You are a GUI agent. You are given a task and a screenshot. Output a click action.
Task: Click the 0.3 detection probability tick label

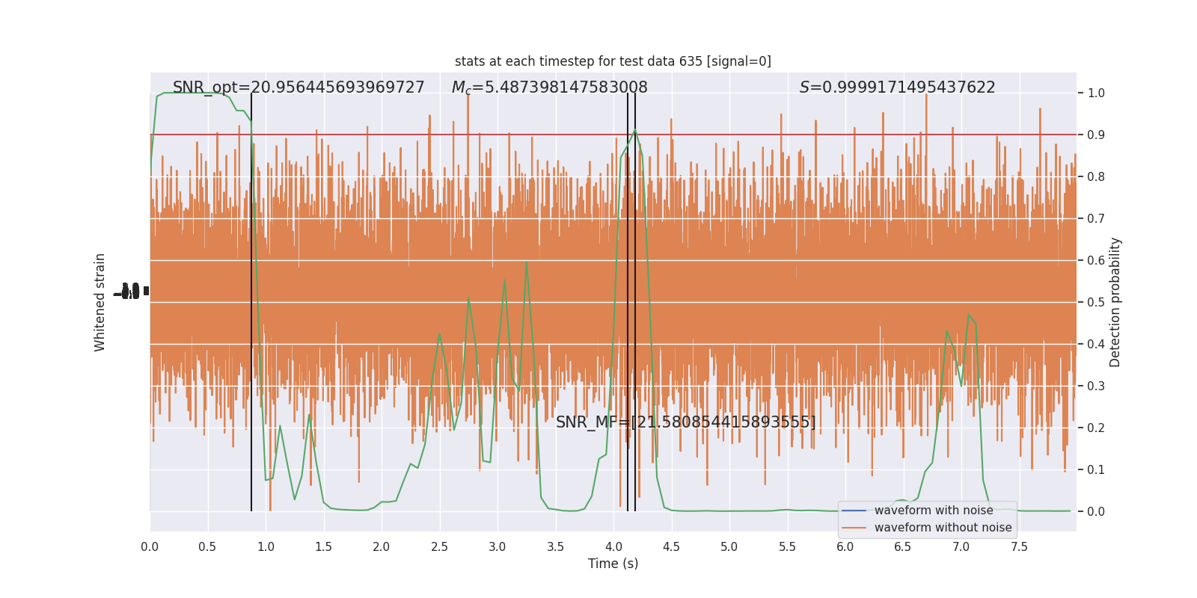tap(1096, 386)
